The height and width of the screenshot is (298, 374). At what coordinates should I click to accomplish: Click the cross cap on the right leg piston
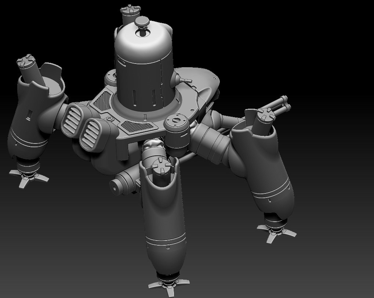[266, 114]
